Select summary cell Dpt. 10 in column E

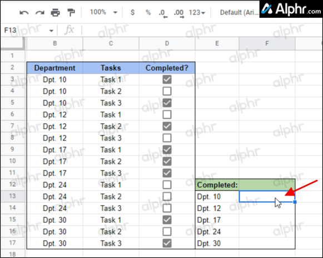click(217, 197)
